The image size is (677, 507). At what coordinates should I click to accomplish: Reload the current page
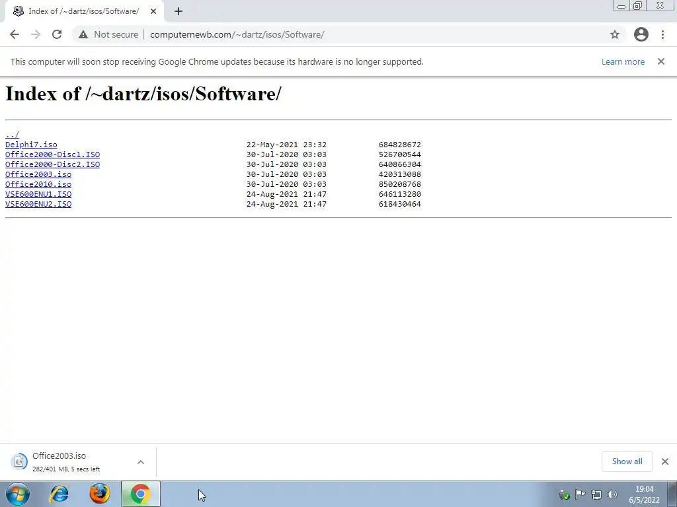57,34
